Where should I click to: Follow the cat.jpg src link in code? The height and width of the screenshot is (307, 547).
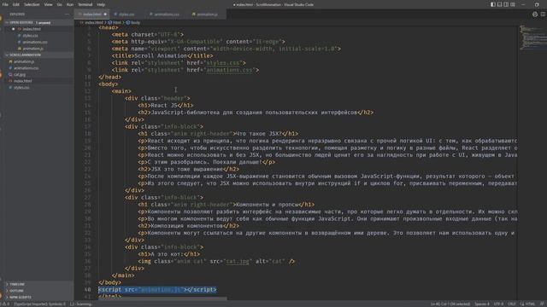[x=238, y=262]
